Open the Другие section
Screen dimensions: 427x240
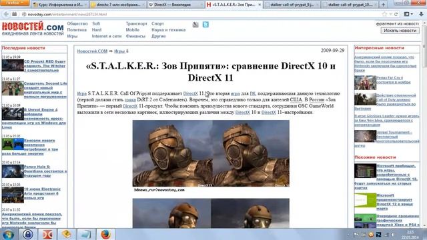pyautogui.click(x=159, y=36)
